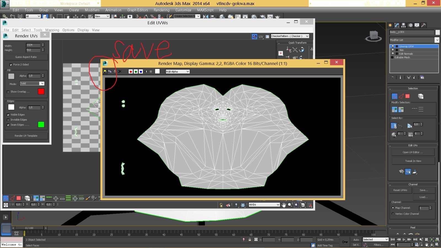Toggle display alpha channel icon
Viewport: 441px width, 248px height.
click(146, 71)
